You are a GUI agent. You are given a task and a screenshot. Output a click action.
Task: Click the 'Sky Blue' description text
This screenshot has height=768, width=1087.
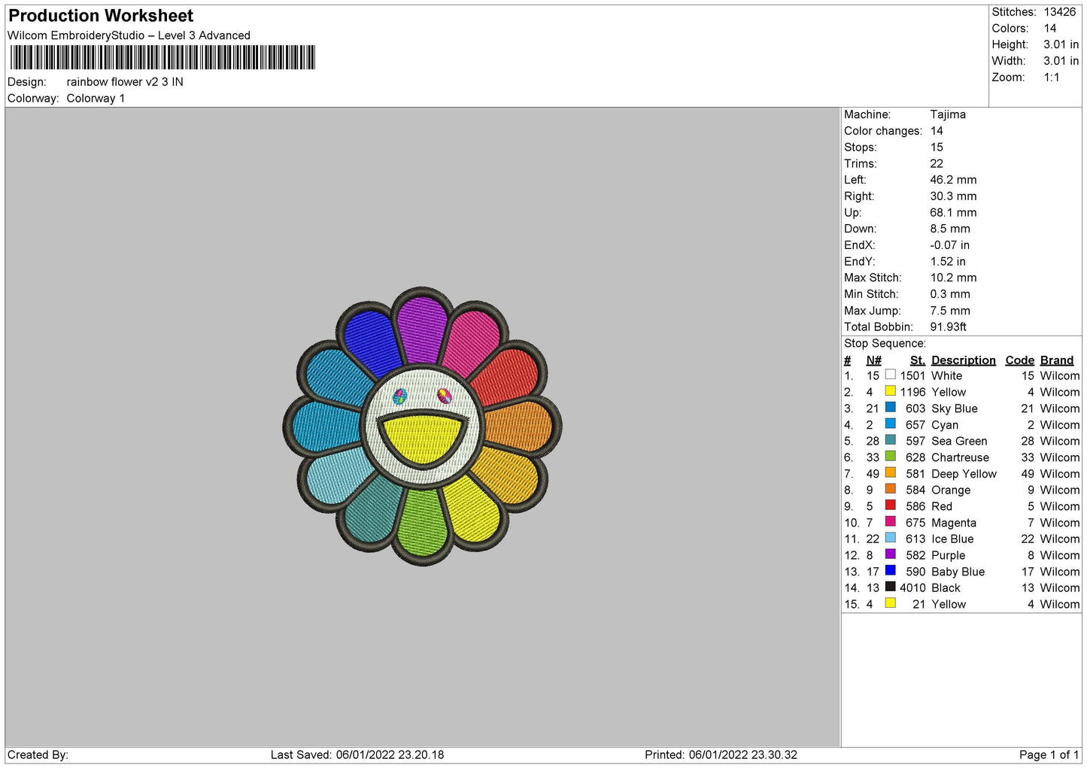click(954, 408)
